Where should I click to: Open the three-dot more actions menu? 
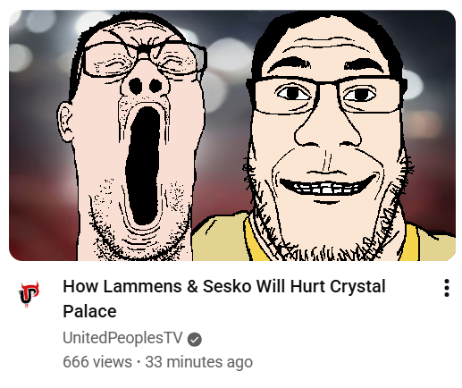coord(446,288)
